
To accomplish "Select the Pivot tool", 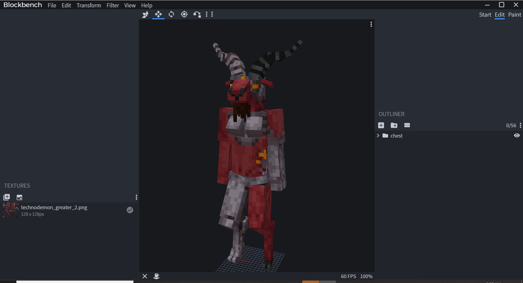I will (184, 14).
